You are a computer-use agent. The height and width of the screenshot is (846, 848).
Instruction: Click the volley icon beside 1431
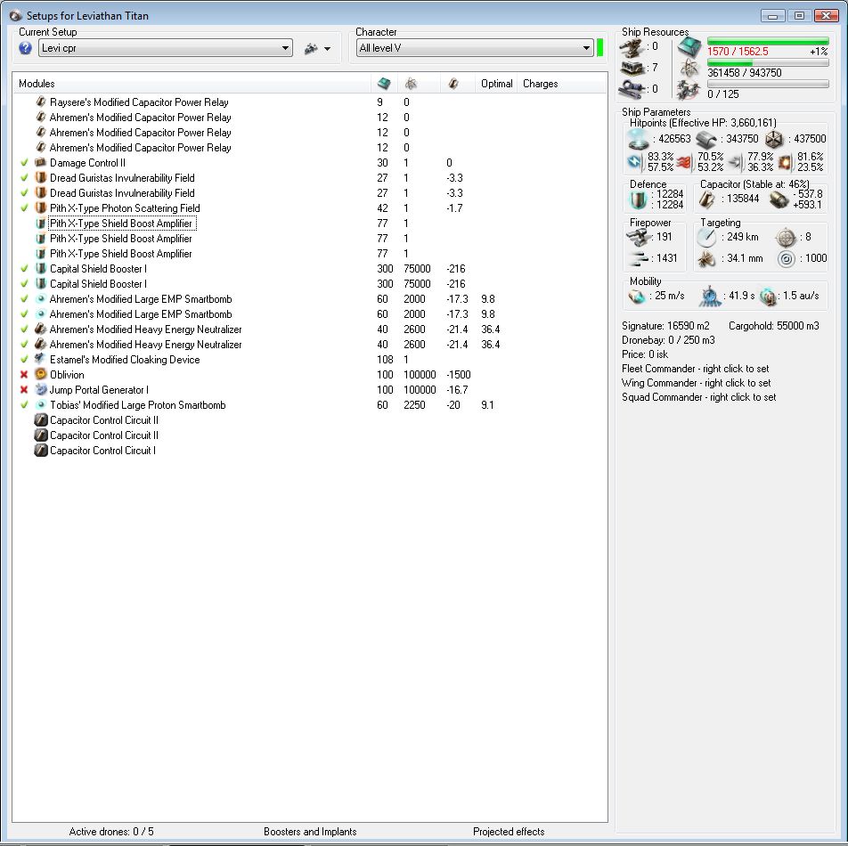pos(639,258)
